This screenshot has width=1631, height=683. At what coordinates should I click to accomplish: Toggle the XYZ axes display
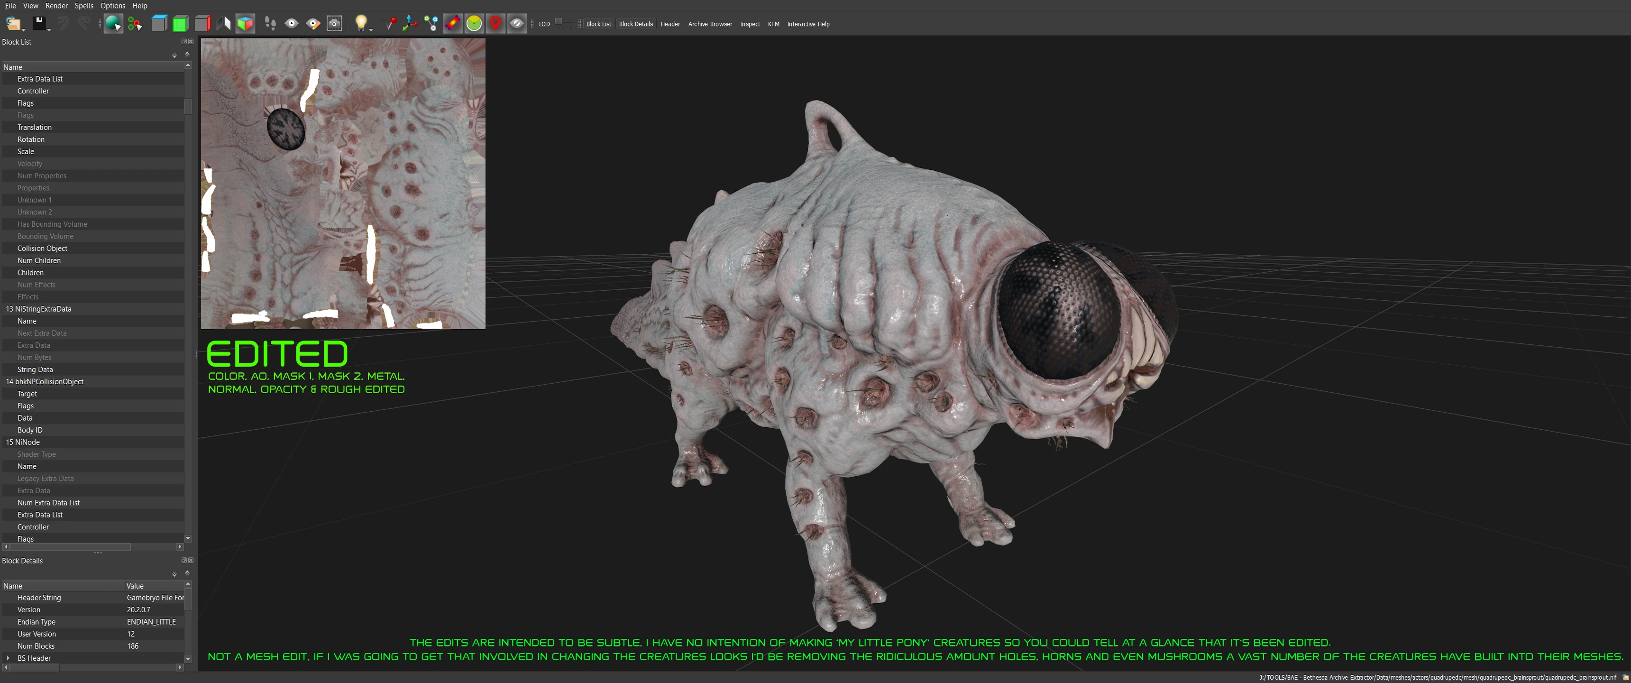click(410, 23)
